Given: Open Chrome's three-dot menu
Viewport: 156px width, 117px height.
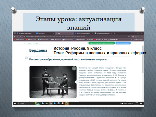Looking at the screenshot, I should click(142, 37).
